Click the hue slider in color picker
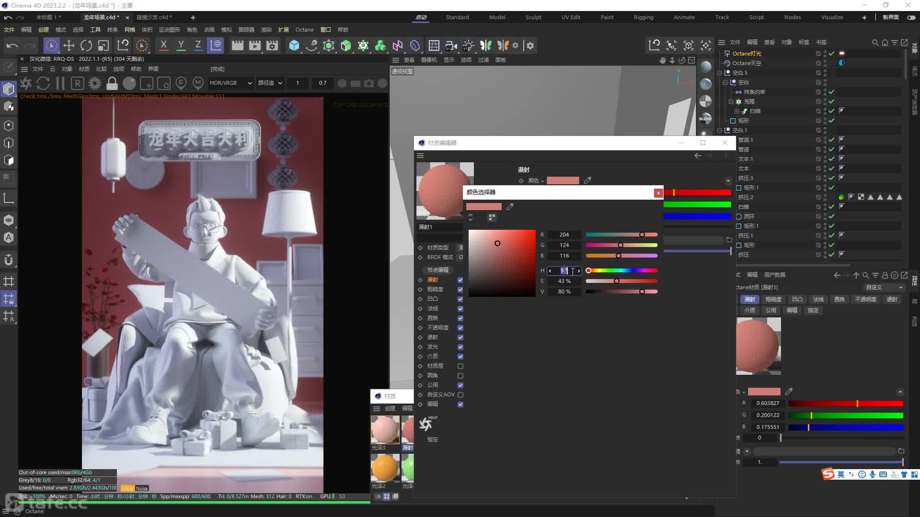The height and width of the screenshot is (517, 920). pos(621,271)
